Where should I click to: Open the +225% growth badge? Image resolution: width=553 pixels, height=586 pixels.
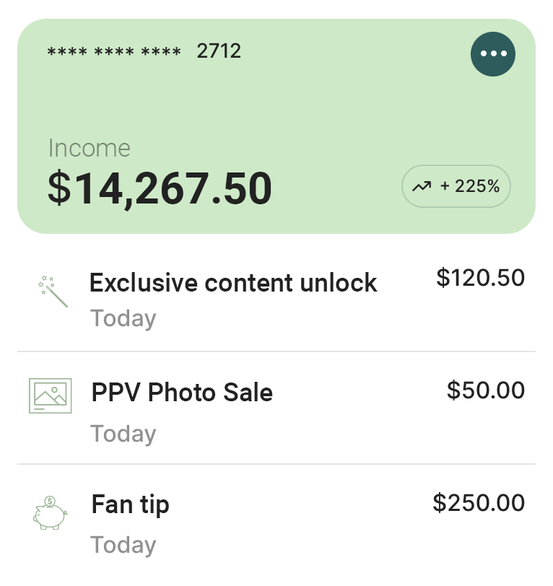click(x=456, y=186)
